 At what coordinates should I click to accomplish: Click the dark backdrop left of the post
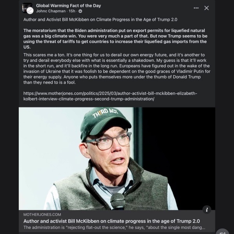[x=9, y=117]
